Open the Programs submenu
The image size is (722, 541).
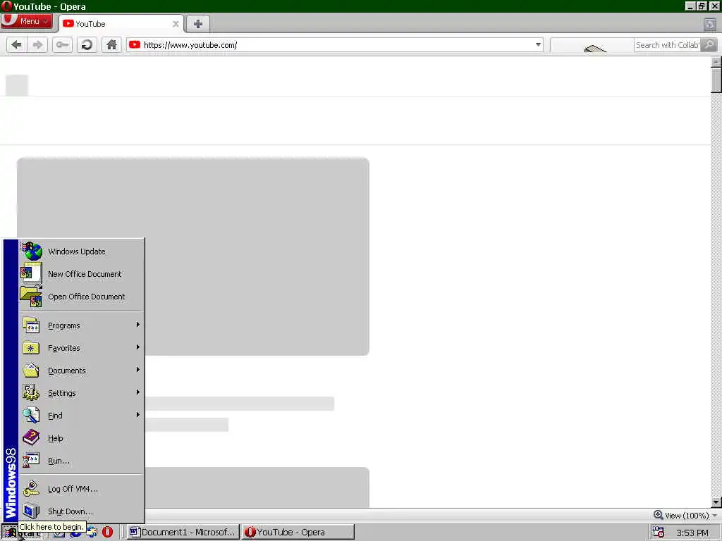[82, 325]
